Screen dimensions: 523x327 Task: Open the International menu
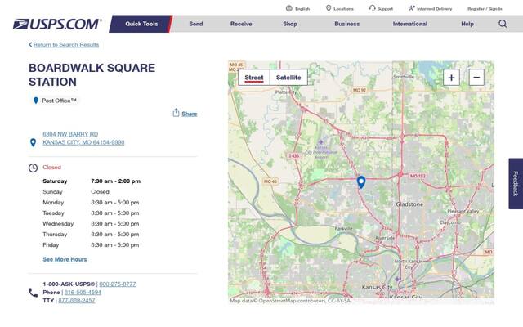[410, 24]
